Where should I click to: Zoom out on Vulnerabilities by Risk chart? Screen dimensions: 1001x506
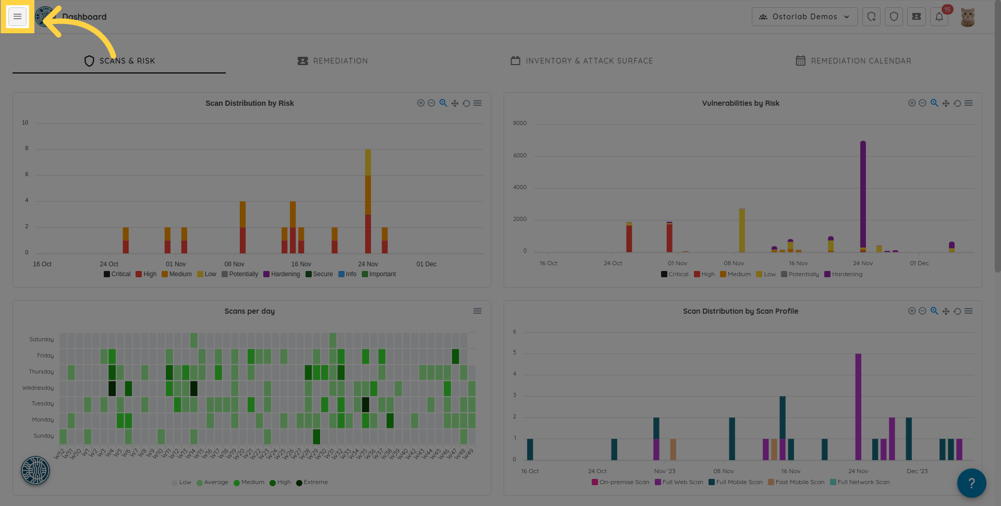tap(922, 103)
